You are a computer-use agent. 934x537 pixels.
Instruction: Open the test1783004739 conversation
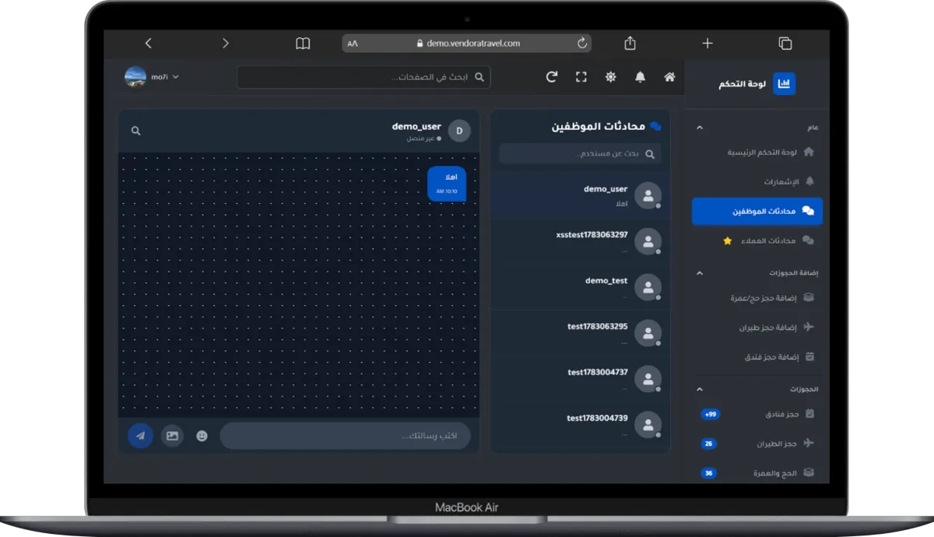(580, 425)
